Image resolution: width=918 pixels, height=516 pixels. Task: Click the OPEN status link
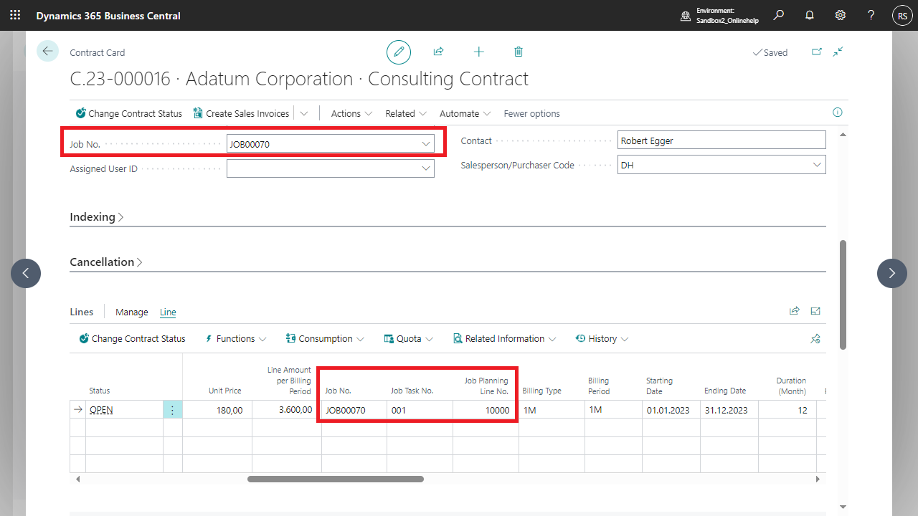click(x=101, y=410)
